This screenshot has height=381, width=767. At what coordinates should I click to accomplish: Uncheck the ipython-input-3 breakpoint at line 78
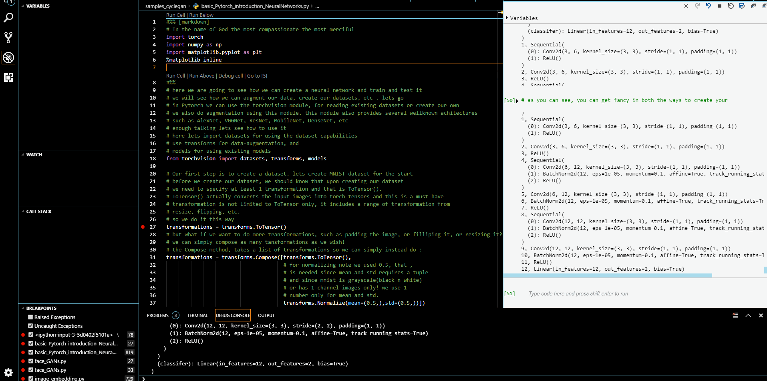(31, 335)
